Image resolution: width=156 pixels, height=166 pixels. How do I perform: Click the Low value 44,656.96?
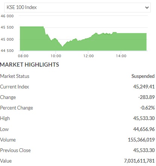pos(144,129)
